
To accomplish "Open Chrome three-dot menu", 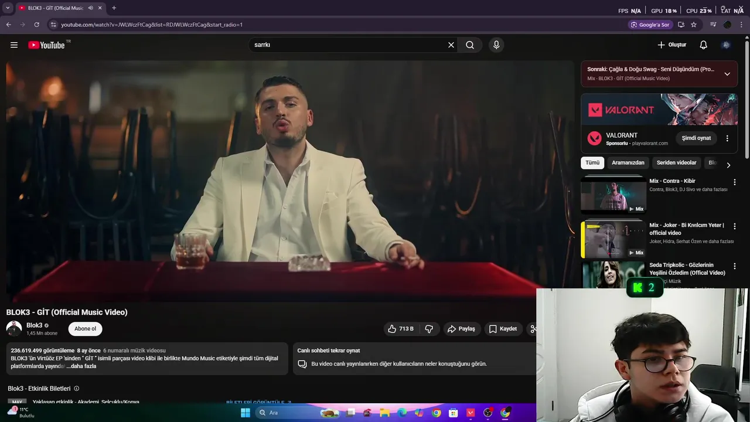I will point(742,25).
